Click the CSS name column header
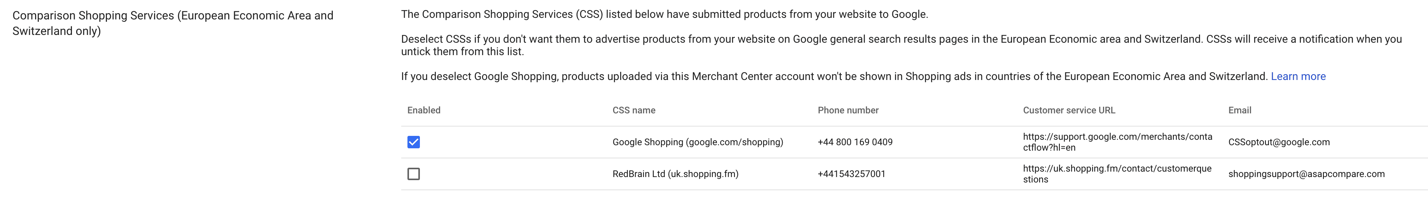 (x=634, y=110)
